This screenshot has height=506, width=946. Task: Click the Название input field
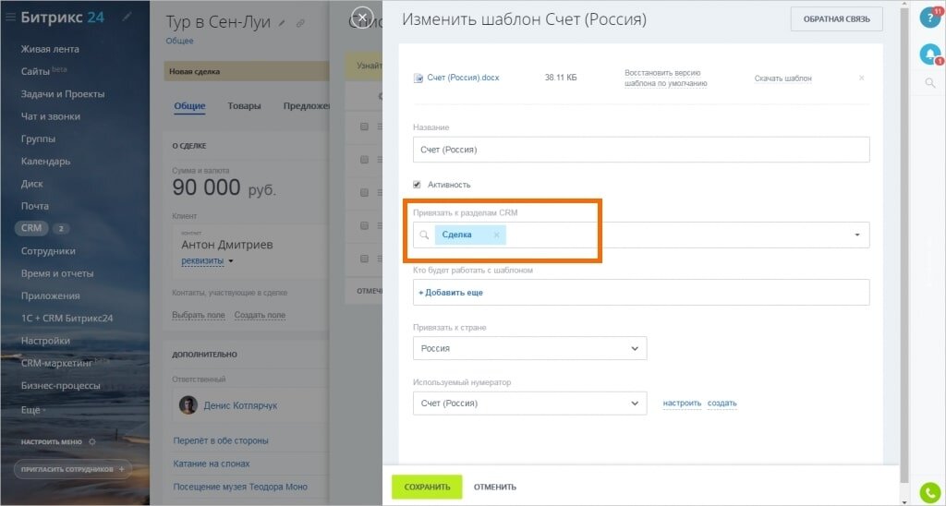pos(640,150)
